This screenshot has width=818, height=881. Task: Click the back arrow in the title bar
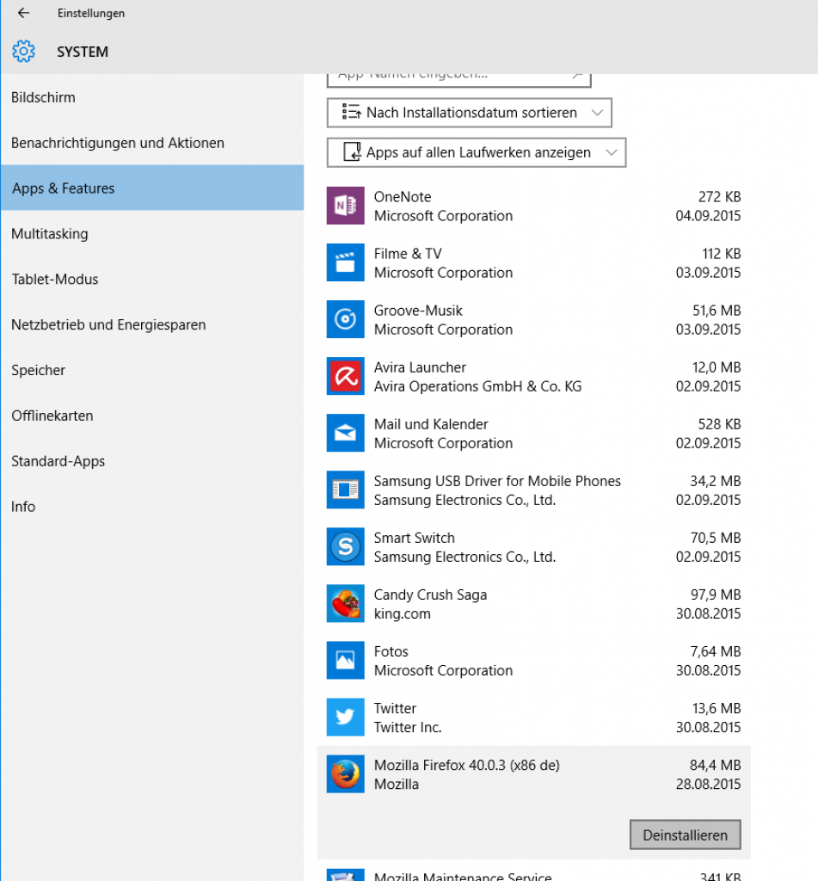tap(23, 13)
